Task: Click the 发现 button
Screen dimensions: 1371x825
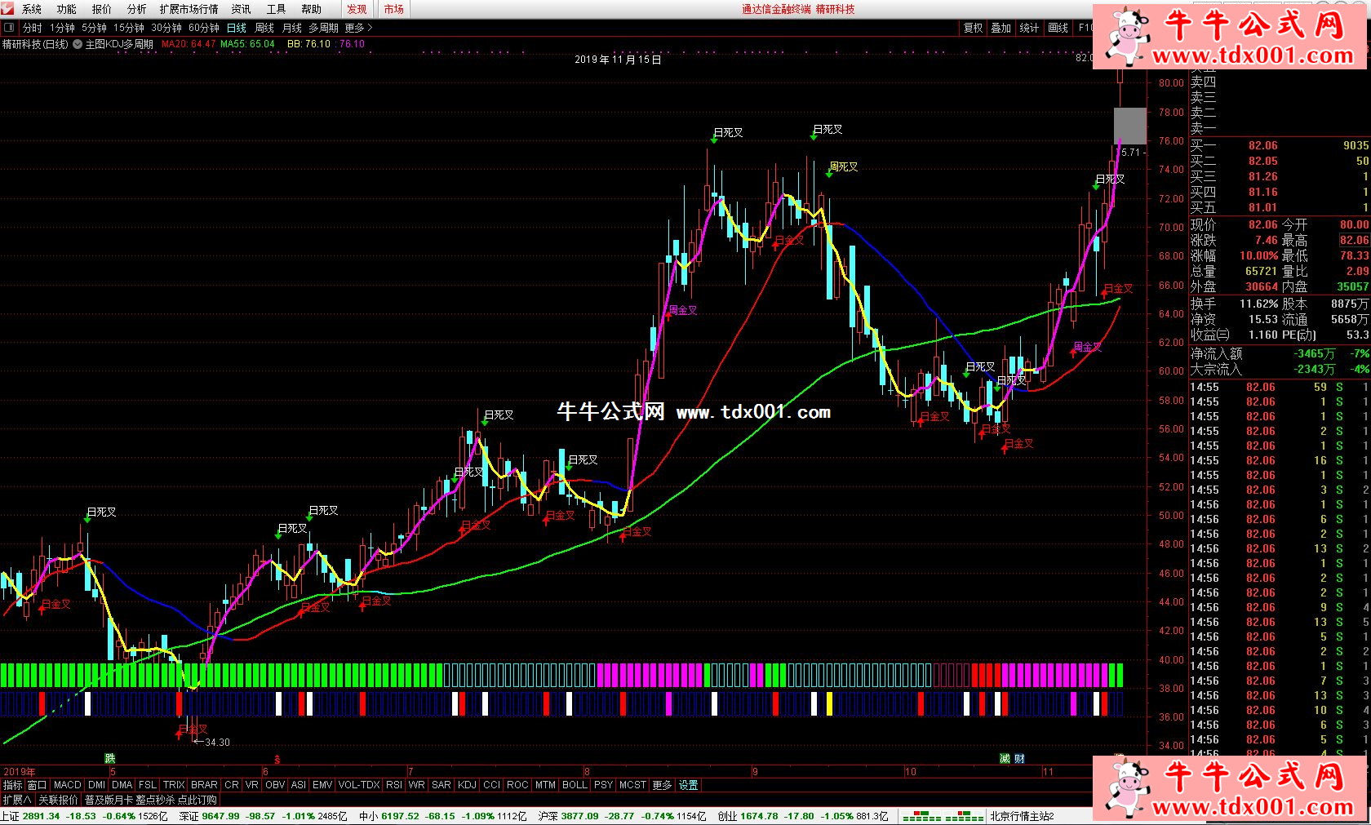Action: point(357,9)
